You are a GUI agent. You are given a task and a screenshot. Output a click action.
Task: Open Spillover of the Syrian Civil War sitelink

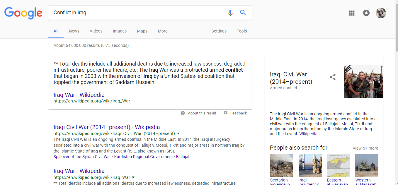(82, 157)
